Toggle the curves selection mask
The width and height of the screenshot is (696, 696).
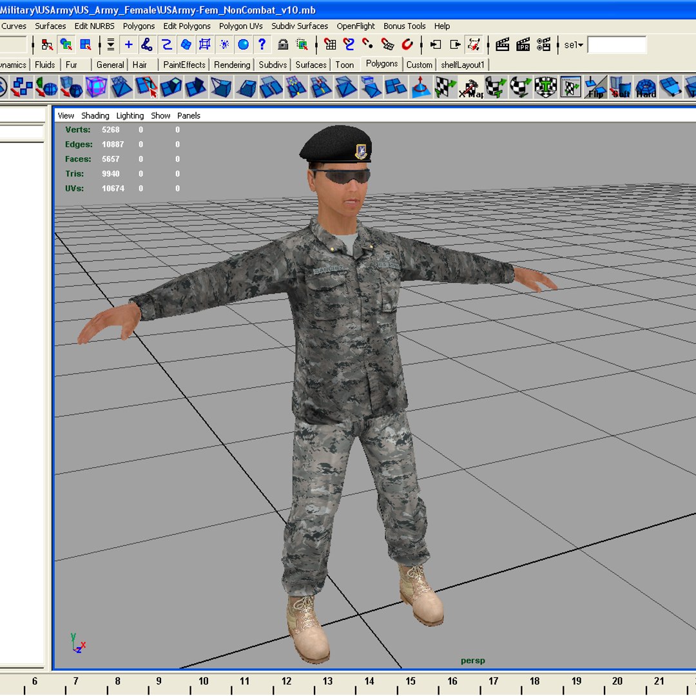pos(166,44)
